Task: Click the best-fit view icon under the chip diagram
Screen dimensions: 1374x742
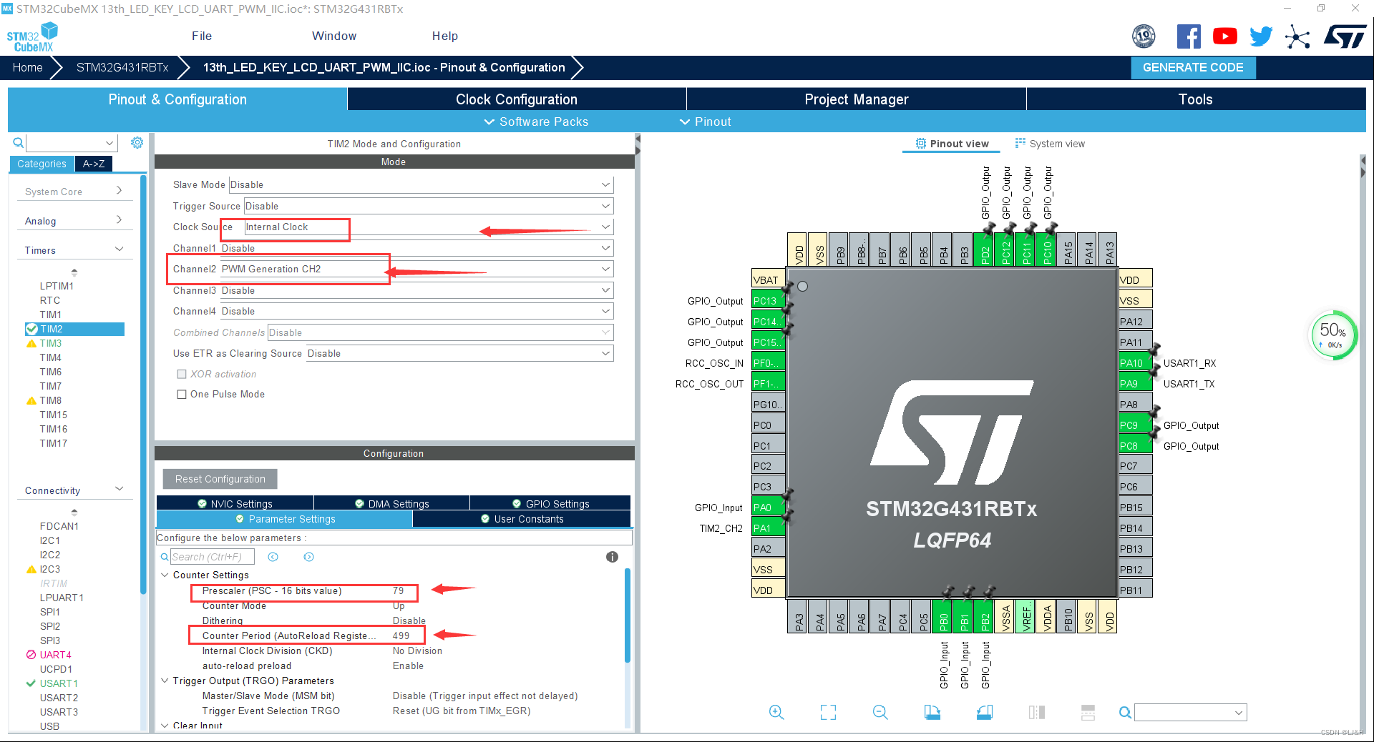Action: point(828,712)
